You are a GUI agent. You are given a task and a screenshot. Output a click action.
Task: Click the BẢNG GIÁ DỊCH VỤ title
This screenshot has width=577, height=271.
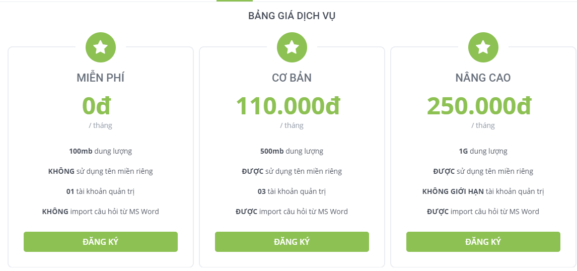coord(292,16)
